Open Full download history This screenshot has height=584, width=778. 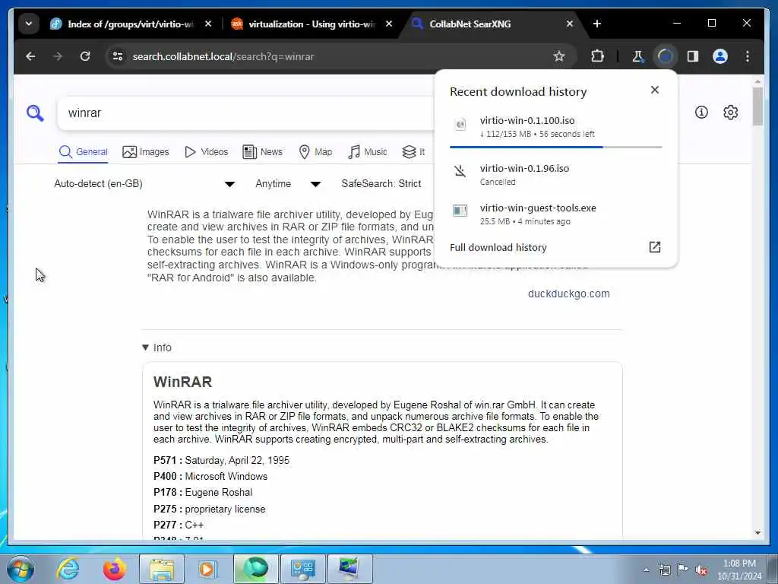(x=498, y=247)
